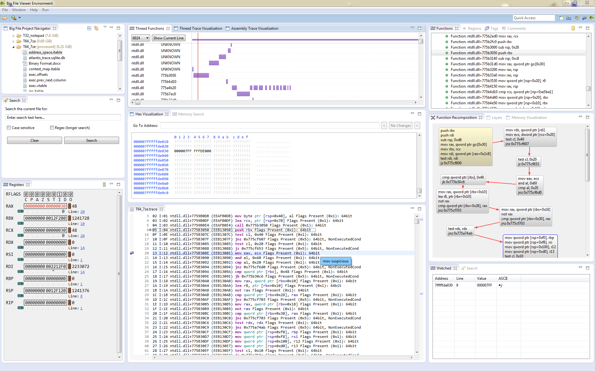The width and height of the screenshot is (595, 371).
Task: Switch to Memory Search tab
Action: pyautogui.click(x=188, y=114)
